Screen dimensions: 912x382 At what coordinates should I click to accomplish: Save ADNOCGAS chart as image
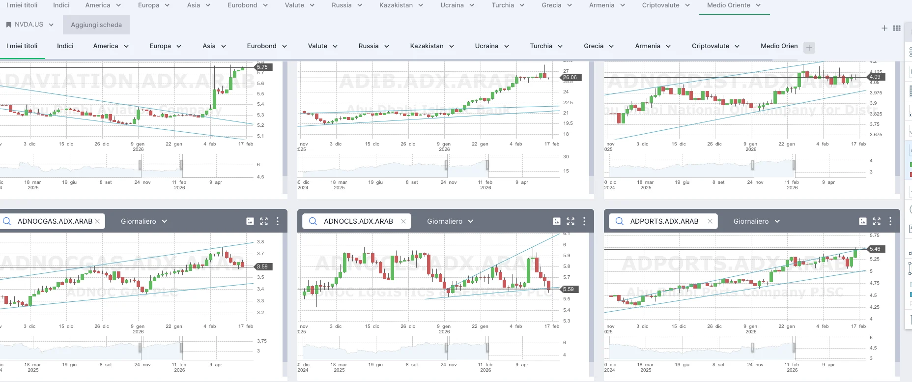click(250, 221)
